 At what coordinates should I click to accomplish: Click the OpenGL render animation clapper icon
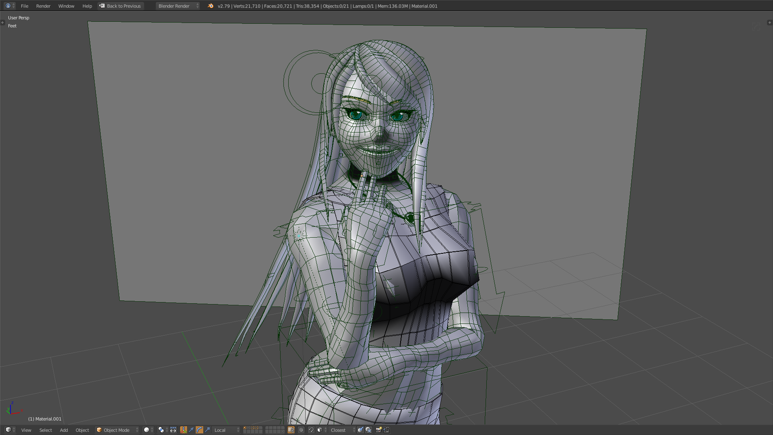pos(386,430)
